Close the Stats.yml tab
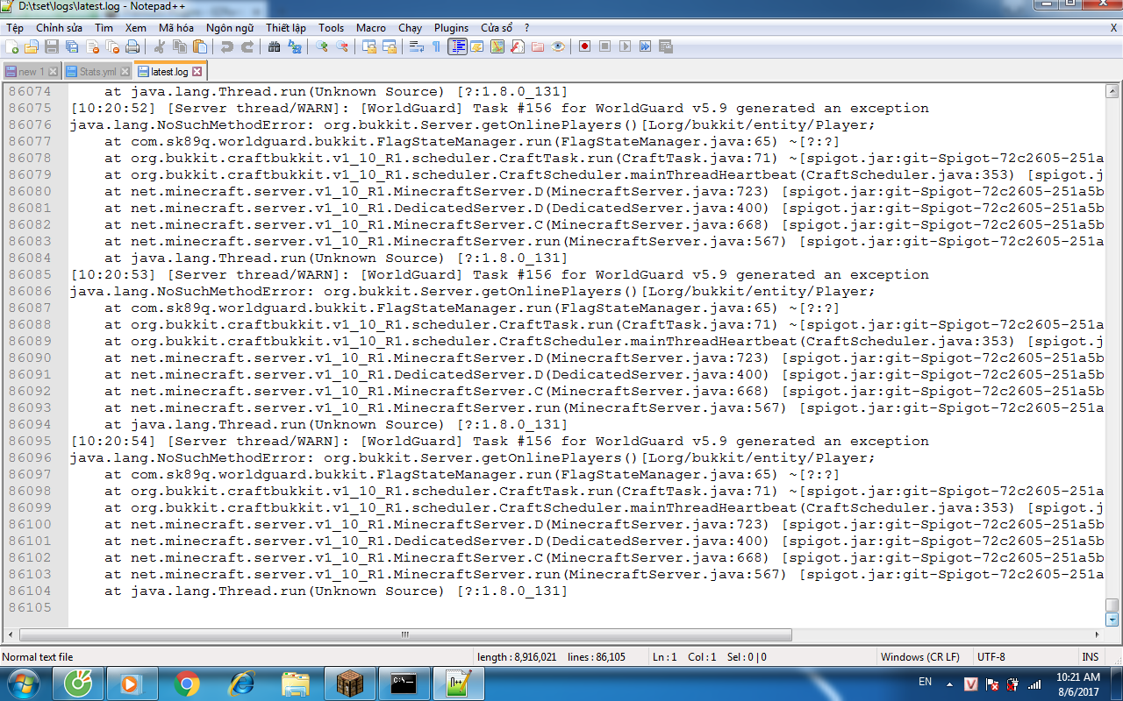 point(125,72)
